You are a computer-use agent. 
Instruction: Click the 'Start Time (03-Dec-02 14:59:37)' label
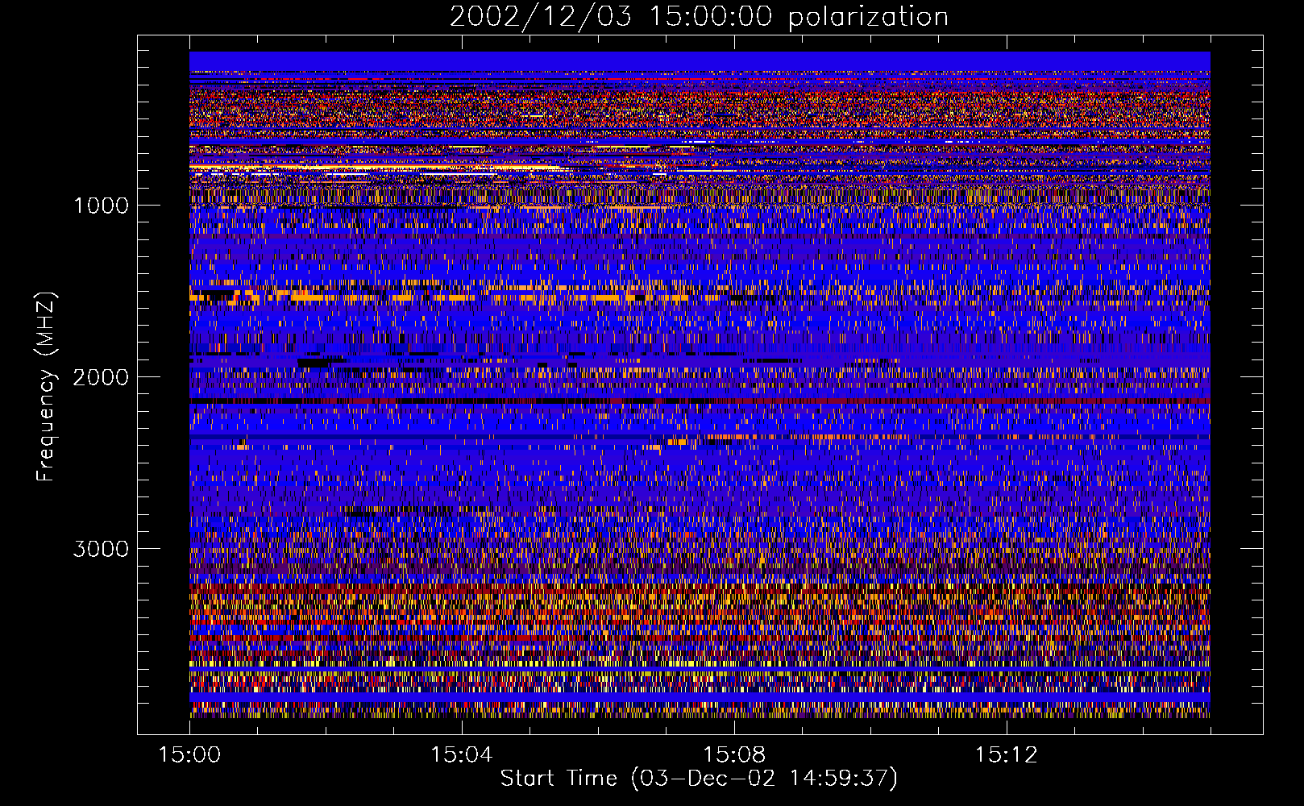[x=699, y=779]
